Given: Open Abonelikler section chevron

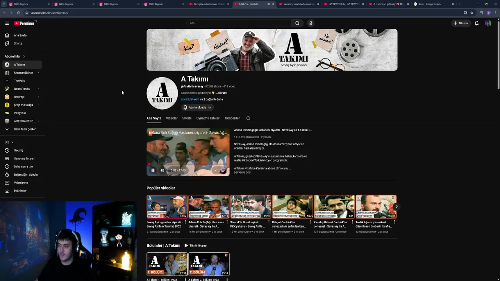Looking at the screenshot, I should [23, 57].
